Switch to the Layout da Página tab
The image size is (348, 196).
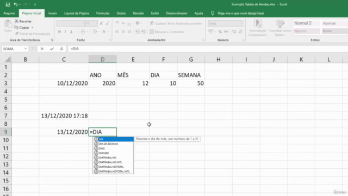(x=77, y=13)
